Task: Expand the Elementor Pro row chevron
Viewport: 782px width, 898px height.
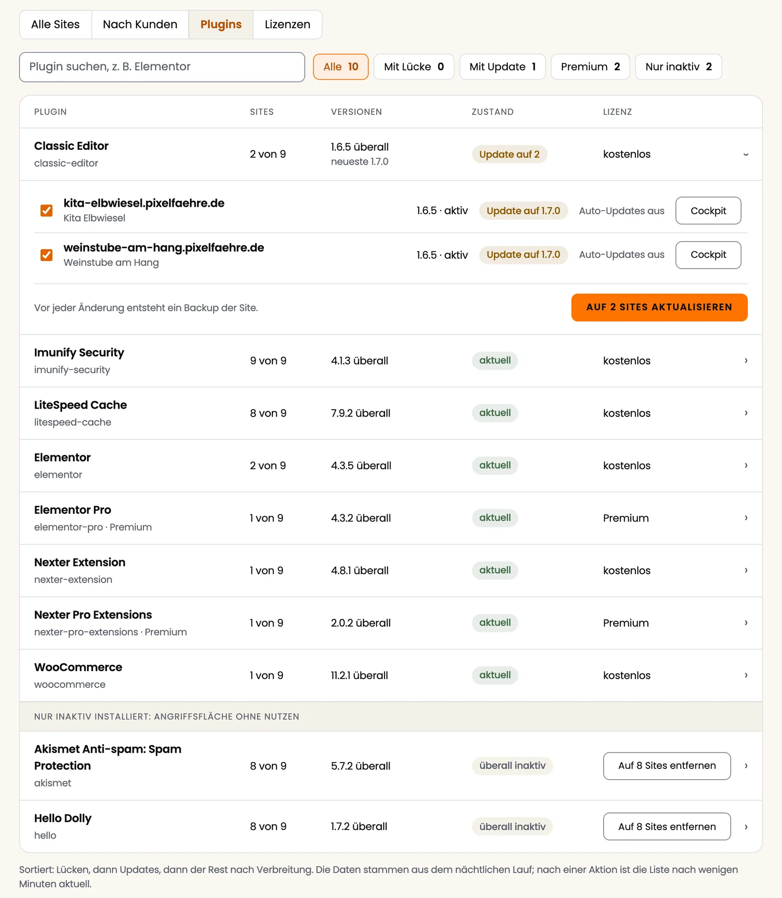Action: pos(746,518)
